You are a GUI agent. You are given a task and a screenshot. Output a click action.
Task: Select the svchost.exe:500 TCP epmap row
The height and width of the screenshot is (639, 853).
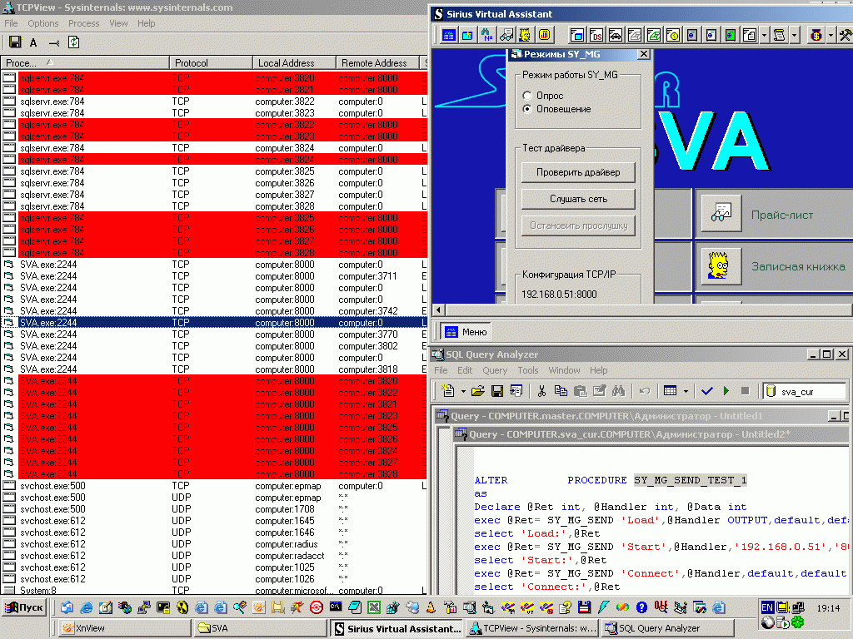(214, 486)
